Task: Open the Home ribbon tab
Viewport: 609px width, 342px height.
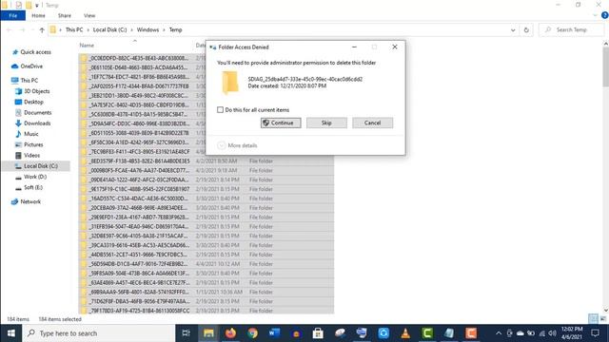Action: click(x=38, y=15)
